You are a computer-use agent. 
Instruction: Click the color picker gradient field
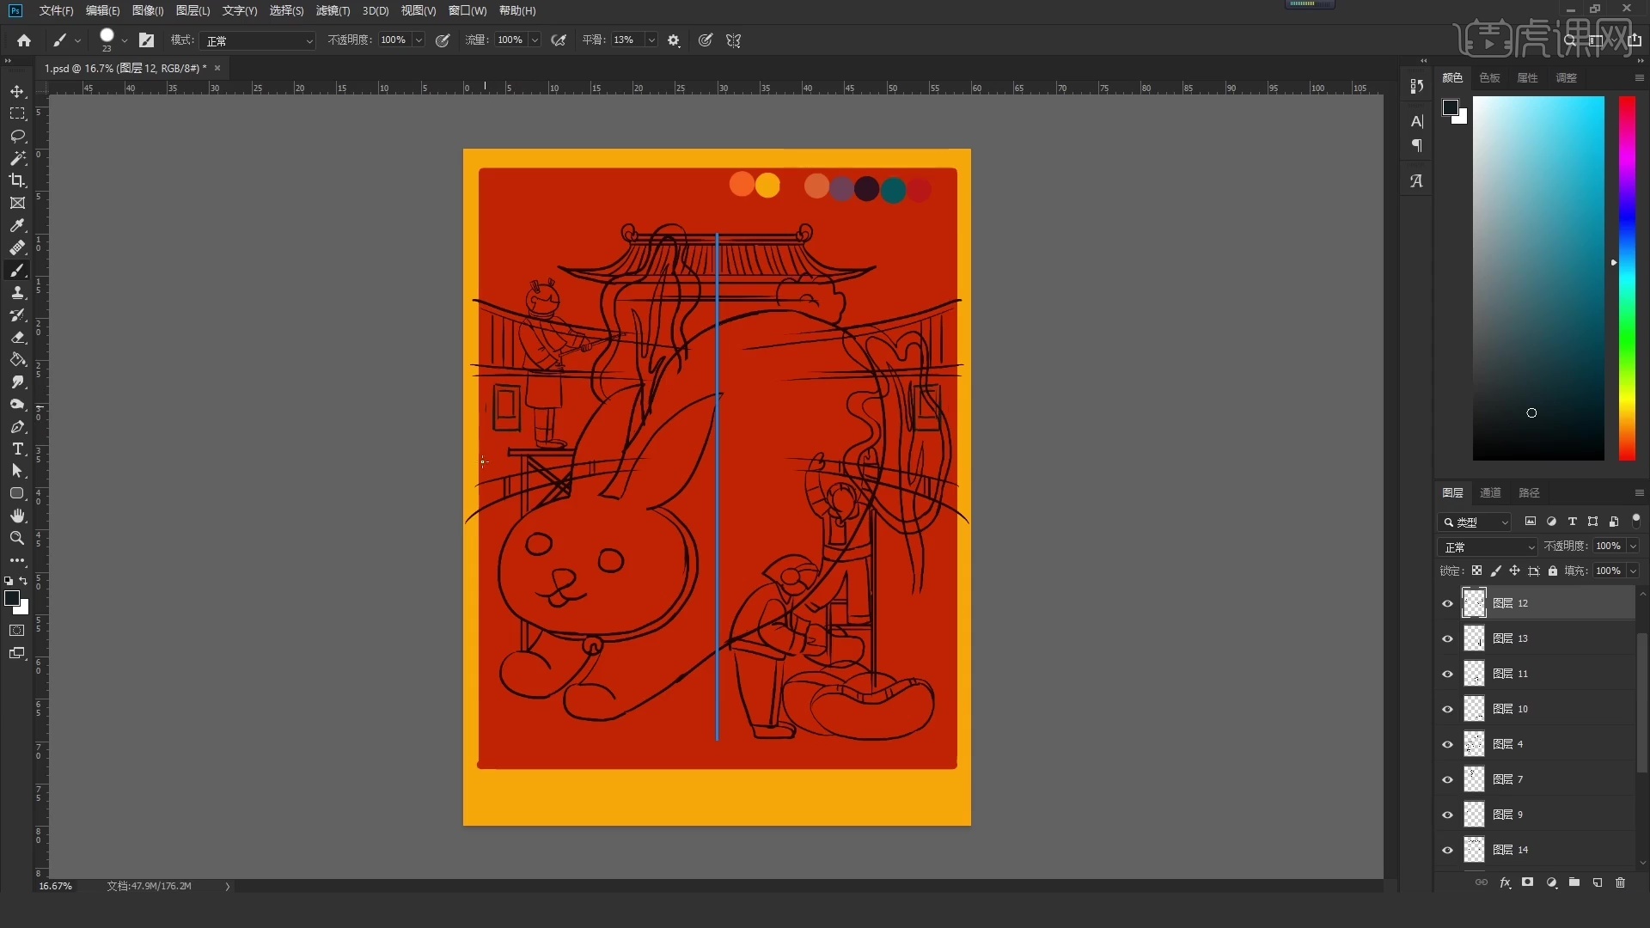coord(1538,278)
